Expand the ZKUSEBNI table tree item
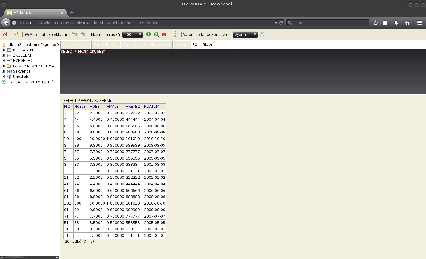 coord(3,55)
